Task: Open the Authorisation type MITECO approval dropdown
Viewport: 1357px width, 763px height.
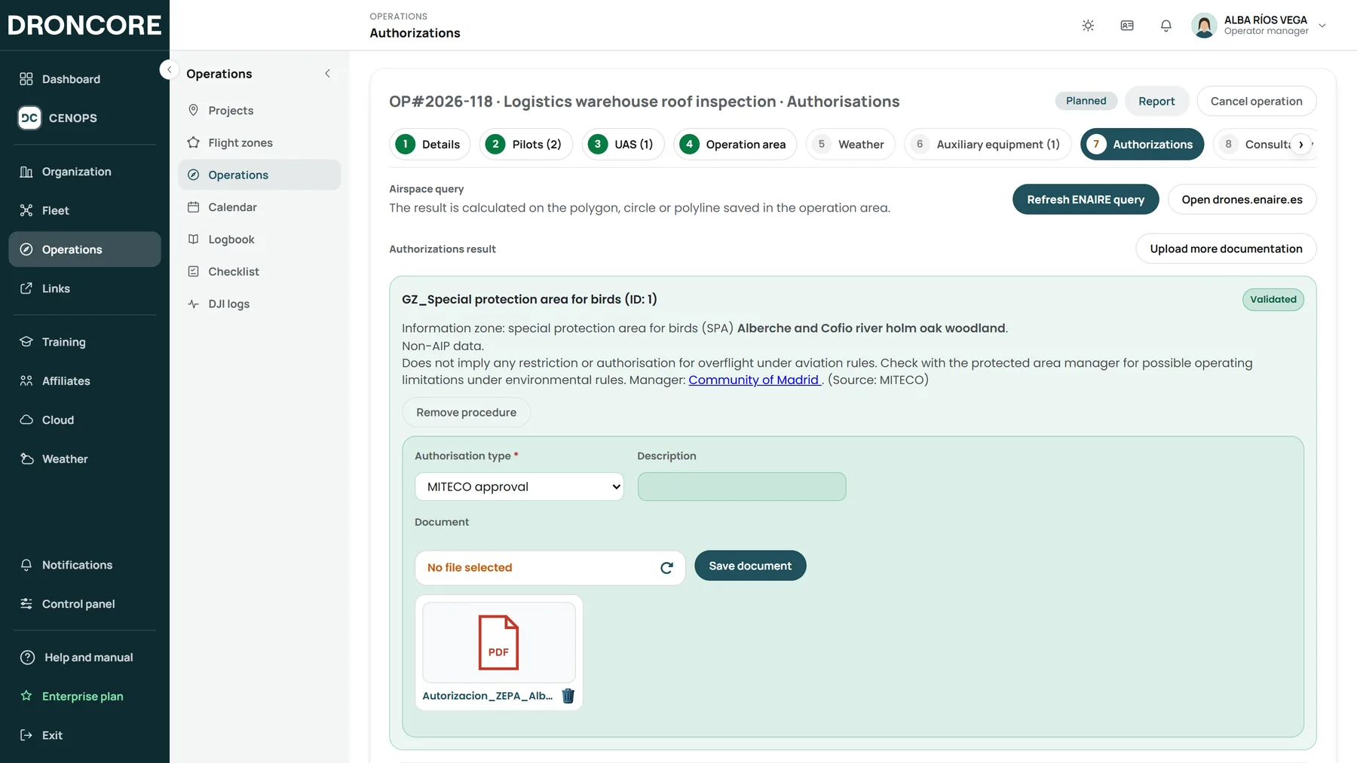Action: pos(519,487)
